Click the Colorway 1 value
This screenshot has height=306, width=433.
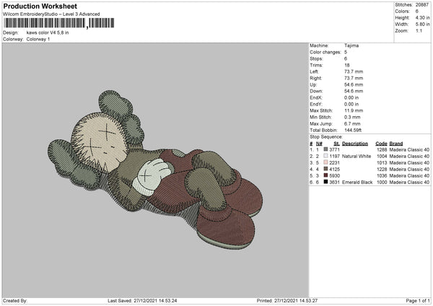point(39,39)
